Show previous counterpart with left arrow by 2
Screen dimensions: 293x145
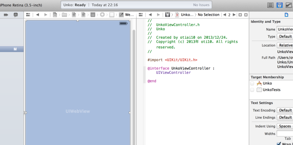point(225,15)
